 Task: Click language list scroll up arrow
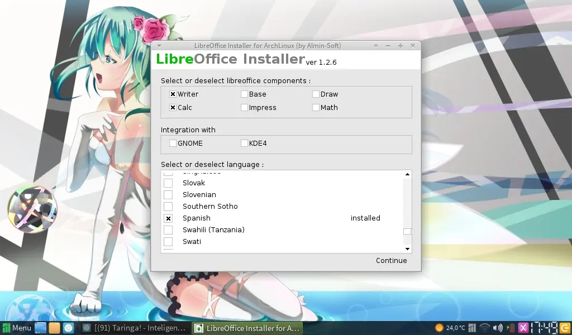click(x=407, y=174)
